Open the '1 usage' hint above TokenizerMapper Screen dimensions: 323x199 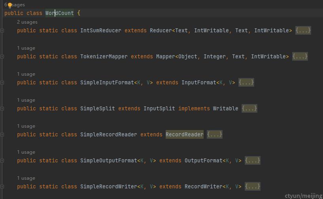point(26,48)
